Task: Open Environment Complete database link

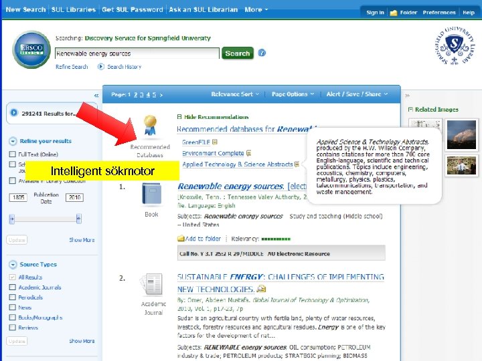Action: pos(213,153)
